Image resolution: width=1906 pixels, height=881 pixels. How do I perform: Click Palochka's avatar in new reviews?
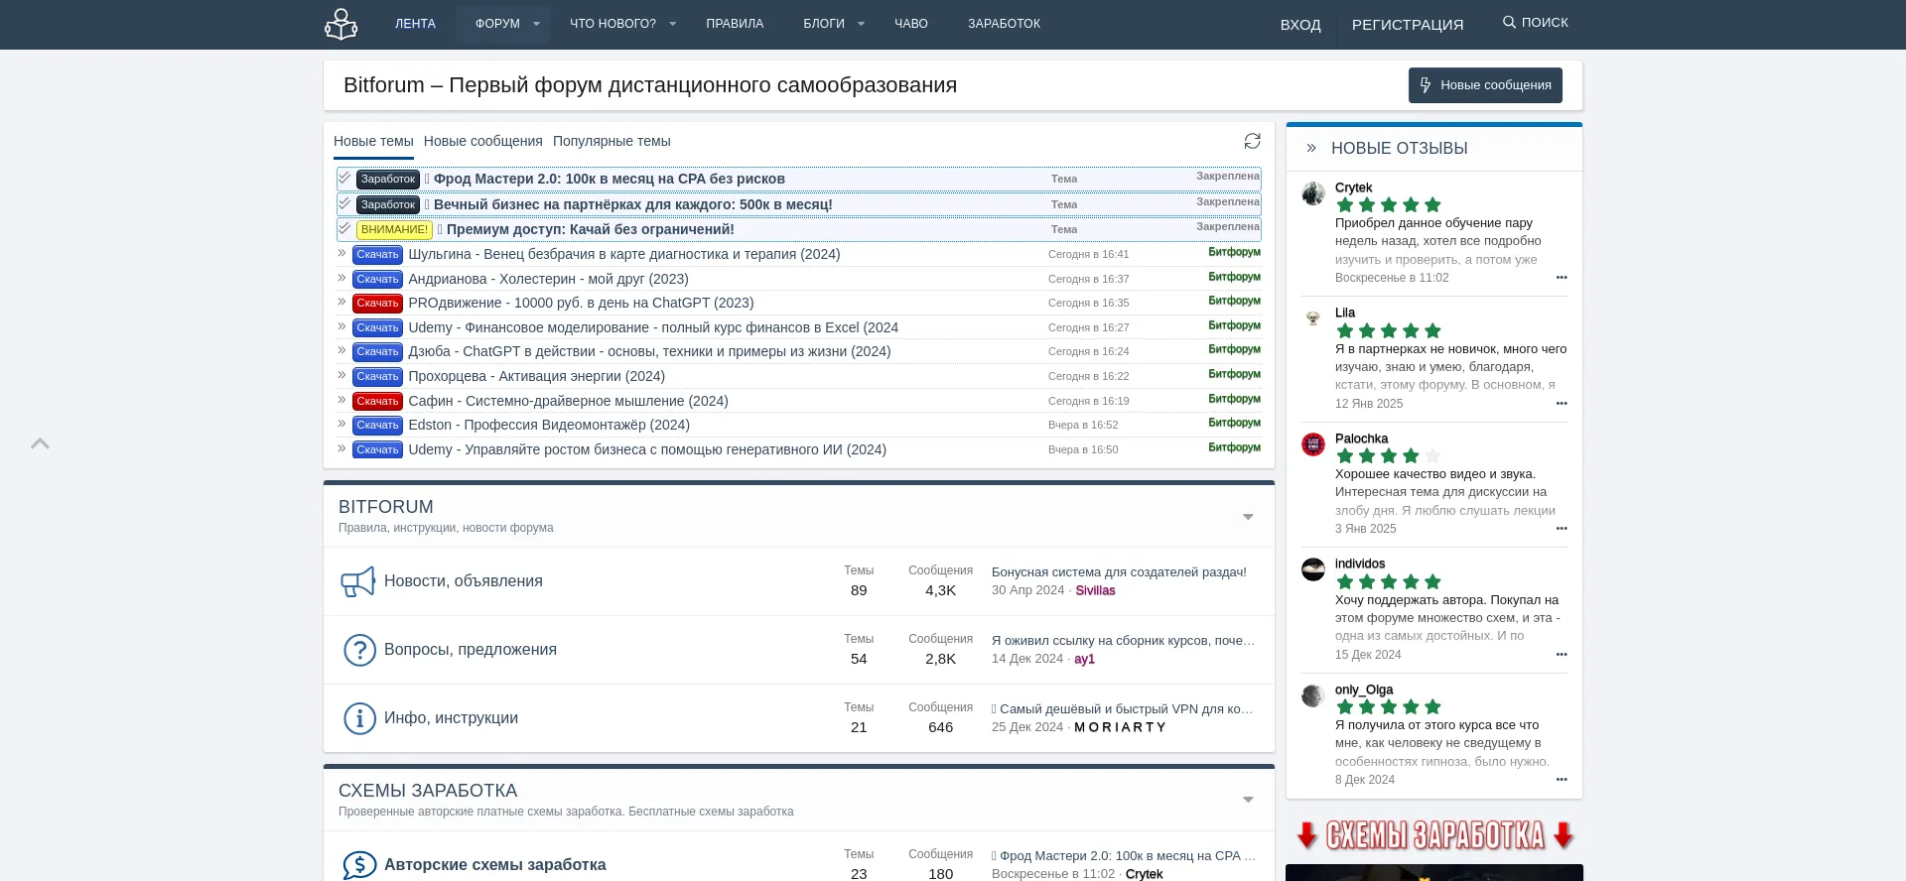(x=1313, y=444)
